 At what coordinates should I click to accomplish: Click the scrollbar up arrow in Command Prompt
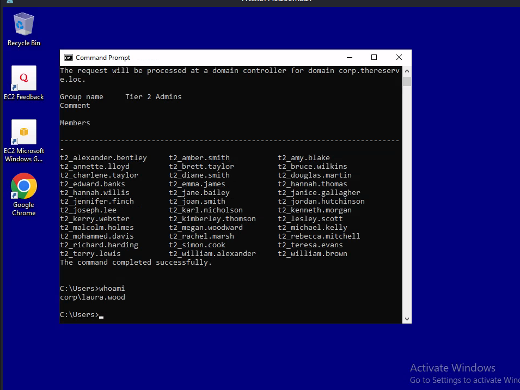pyautogui.click(x=407, y=71)
